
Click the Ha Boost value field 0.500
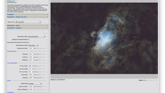(x=30, y=57)
